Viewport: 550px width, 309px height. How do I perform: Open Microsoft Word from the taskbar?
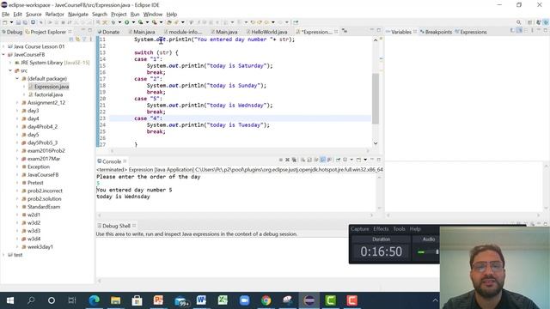pyautogui.click(x=201, y=300)
